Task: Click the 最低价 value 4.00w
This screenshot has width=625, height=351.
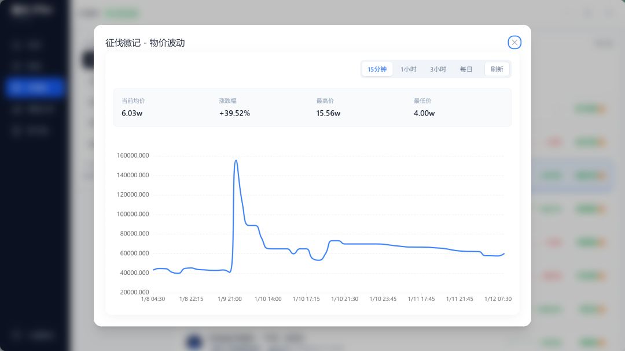Action: coord(424,113)
